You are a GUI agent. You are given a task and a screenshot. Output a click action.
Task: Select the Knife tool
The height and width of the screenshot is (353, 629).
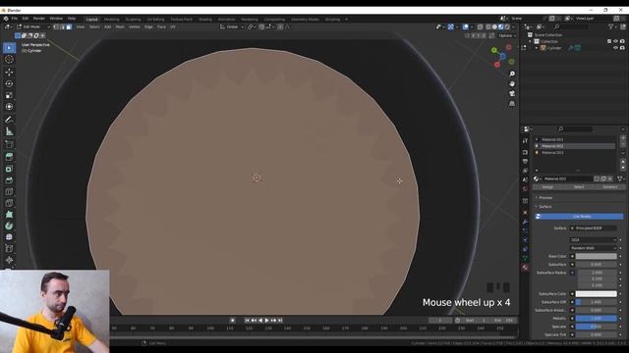(9, 203)
